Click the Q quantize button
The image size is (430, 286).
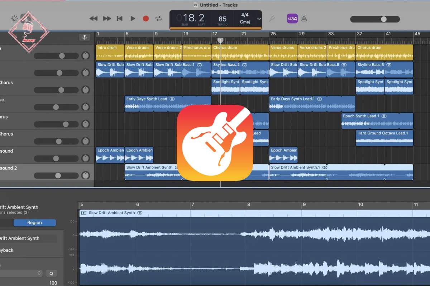point(51,273)
